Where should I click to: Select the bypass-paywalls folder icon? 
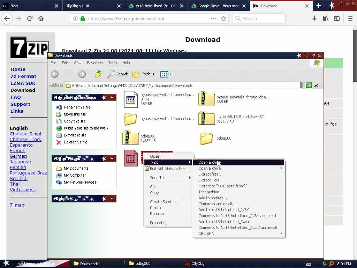click(130, 119)
